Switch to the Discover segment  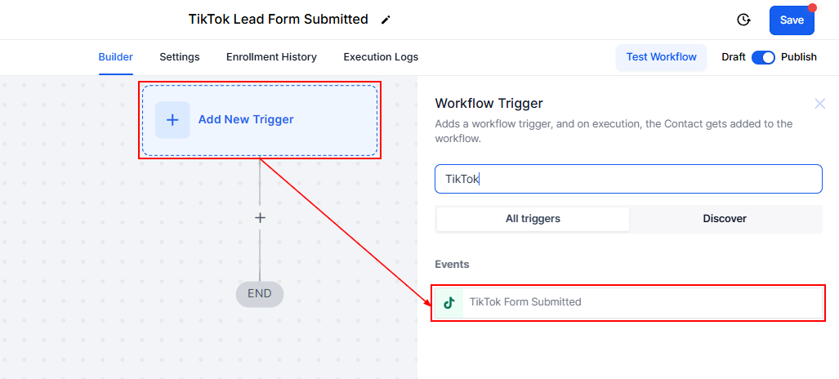tap(725, 219)
